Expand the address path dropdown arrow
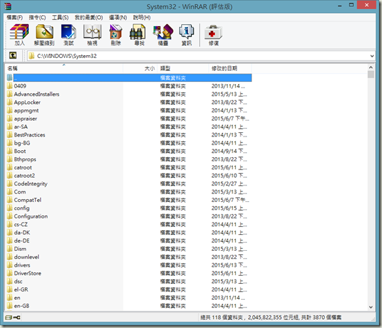The height and width of the screenshot is (328, 382). click(x=372, y=56)
